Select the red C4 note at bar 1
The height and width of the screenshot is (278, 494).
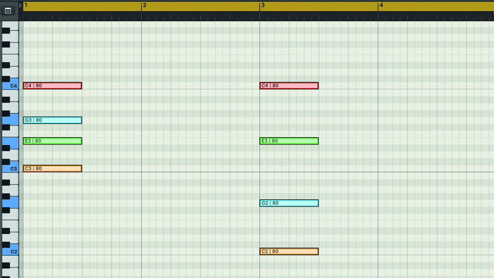pyautogui.click(x=53, y=86)
